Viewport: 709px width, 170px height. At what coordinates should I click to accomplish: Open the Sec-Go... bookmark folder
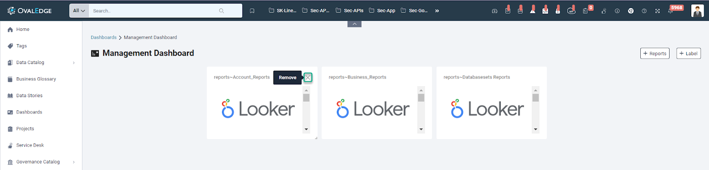click(414, 11)
